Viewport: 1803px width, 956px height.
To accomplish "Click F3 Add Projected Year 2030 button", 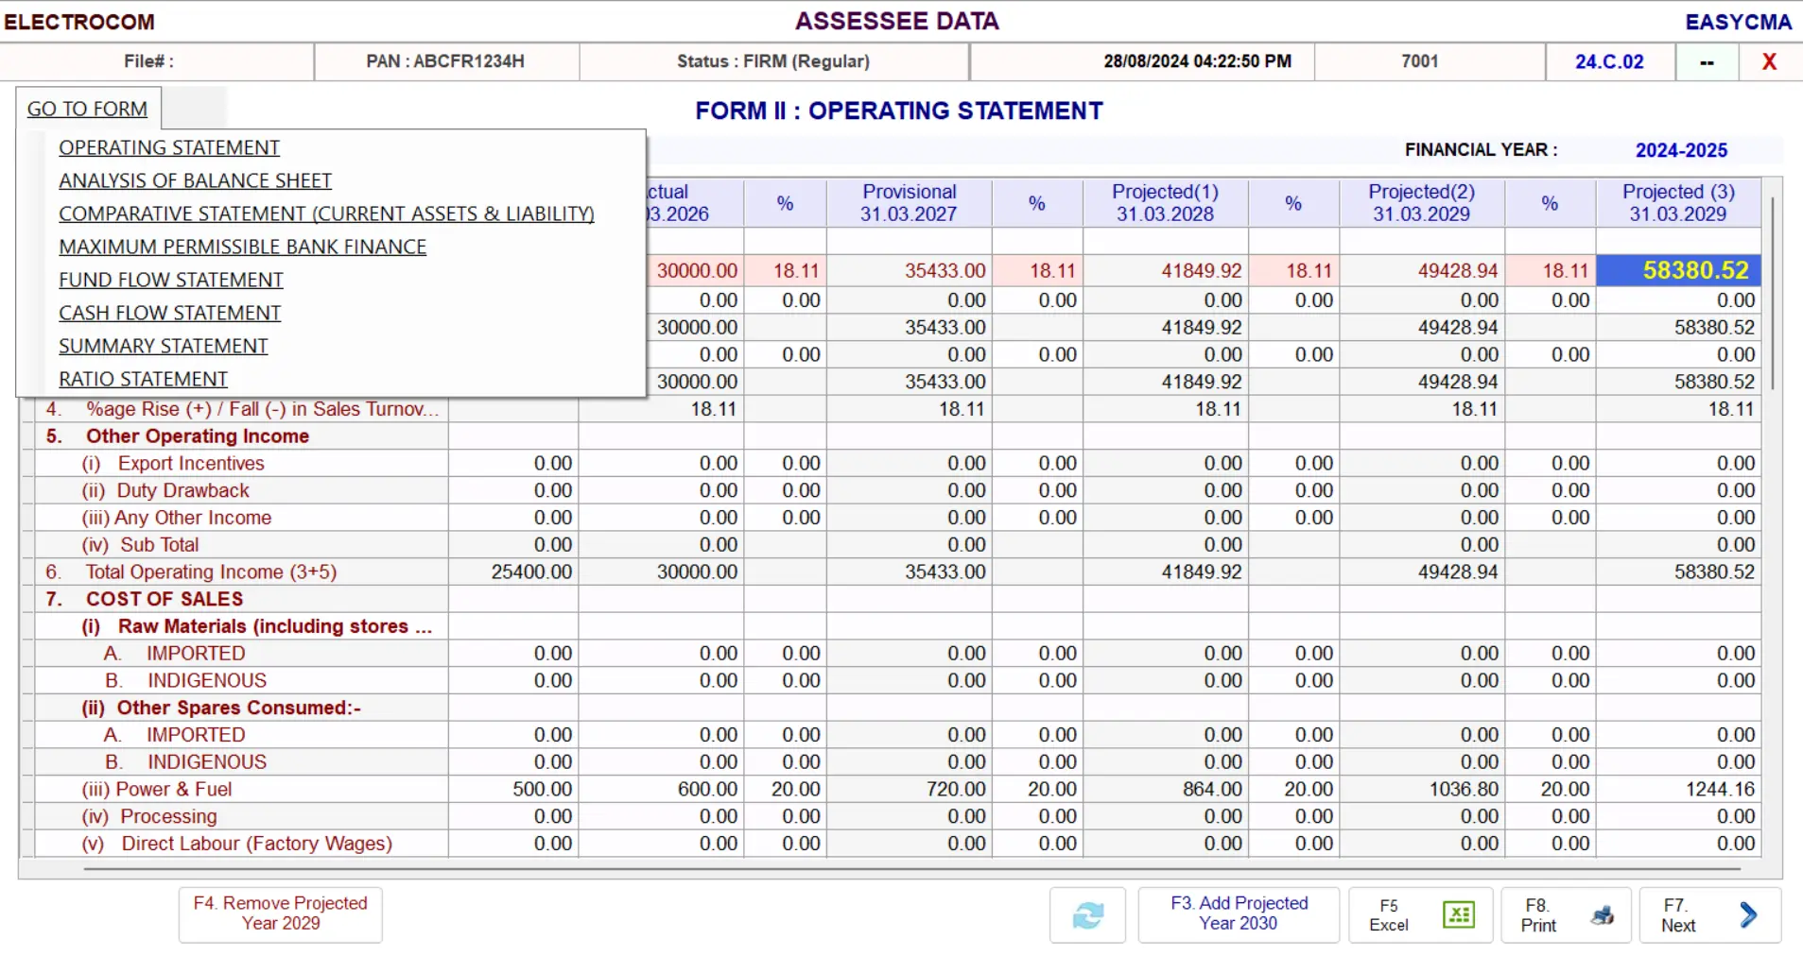I will (x=1239, y=914).
